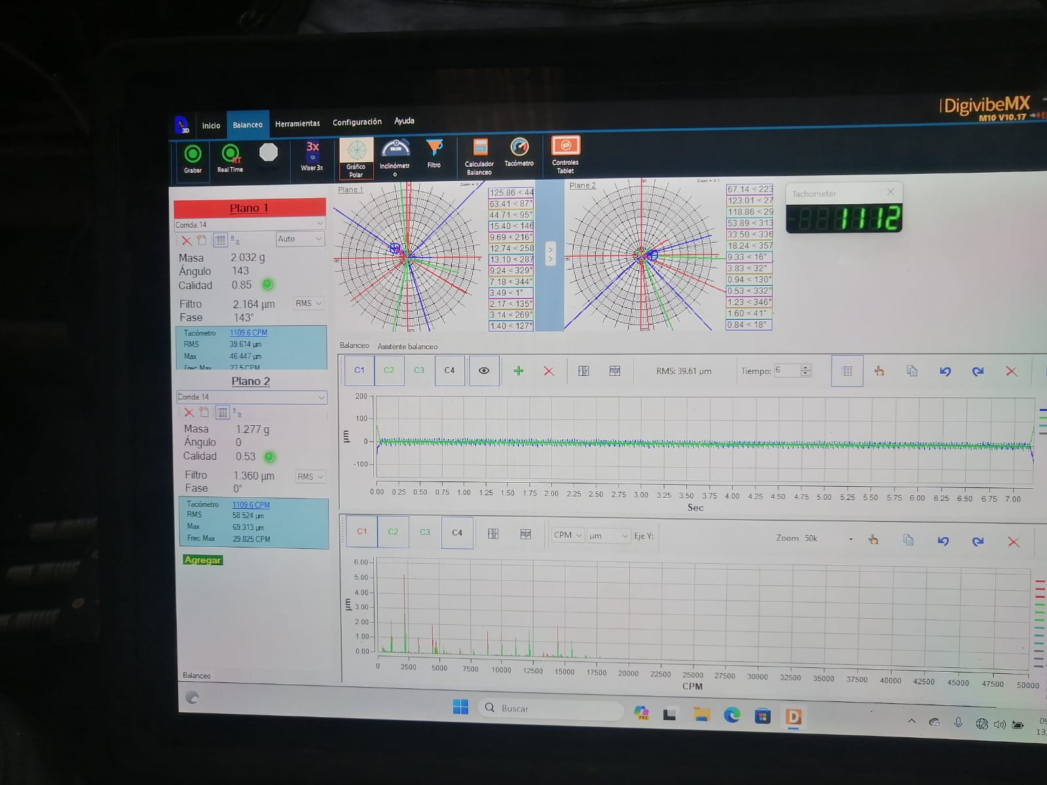Open the Inclinómetro tool

pyautogui.click(x=395, y=158)
